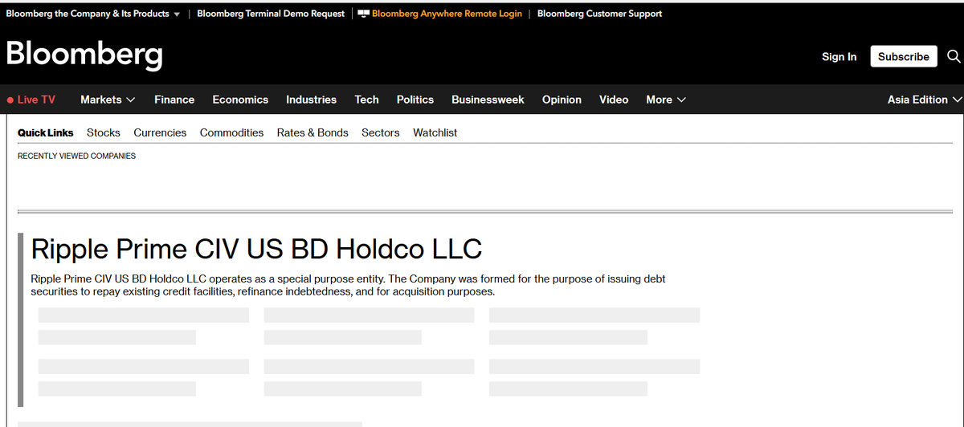Go to the Politics section
Image resolution: width=964 pixels, height=427 pixels.
(415, 100)
